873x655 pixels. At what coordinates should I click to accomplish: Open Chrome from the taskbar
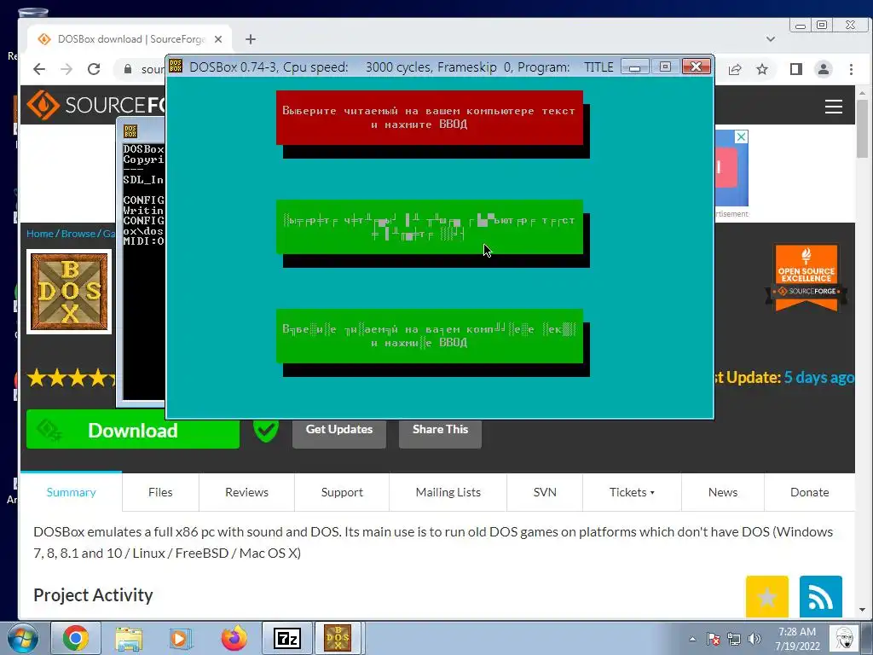pyautogui.click(x=75, y=638)
